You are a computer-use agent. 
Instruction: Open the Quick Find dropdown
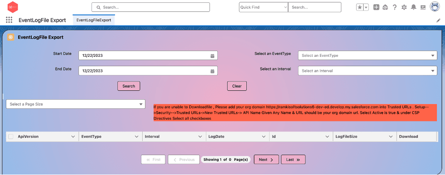click(263, 8)
